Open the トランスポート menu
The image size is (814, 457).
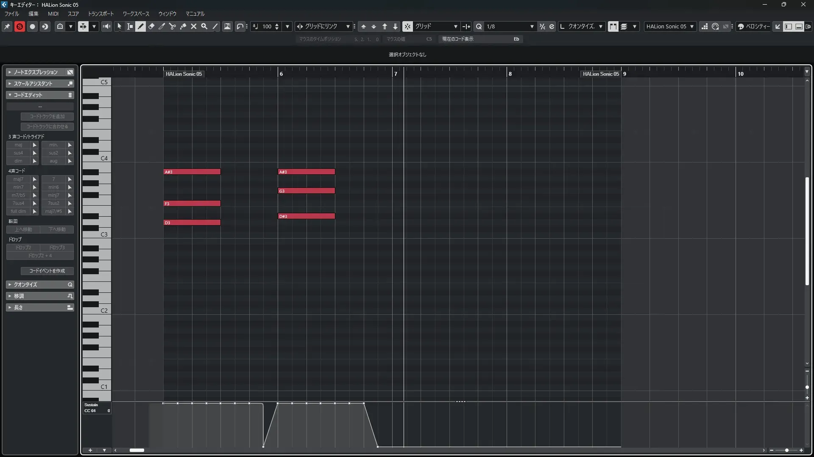point(100,14)
